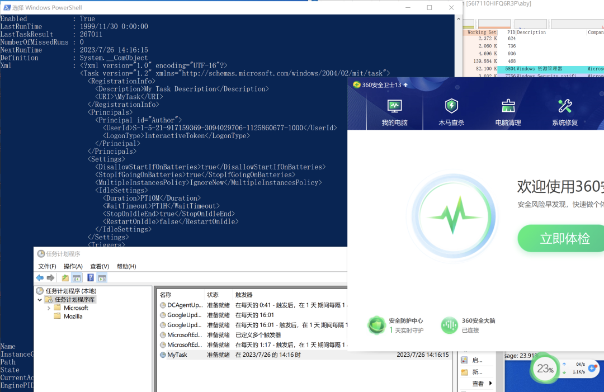
Task: Open 木马查杀 virus scan in 360
Action: (451, 112)
